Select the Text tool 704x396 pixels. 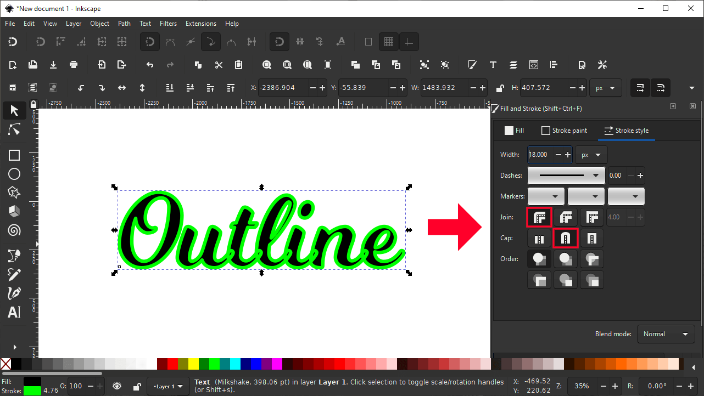[x=14, y=312]
